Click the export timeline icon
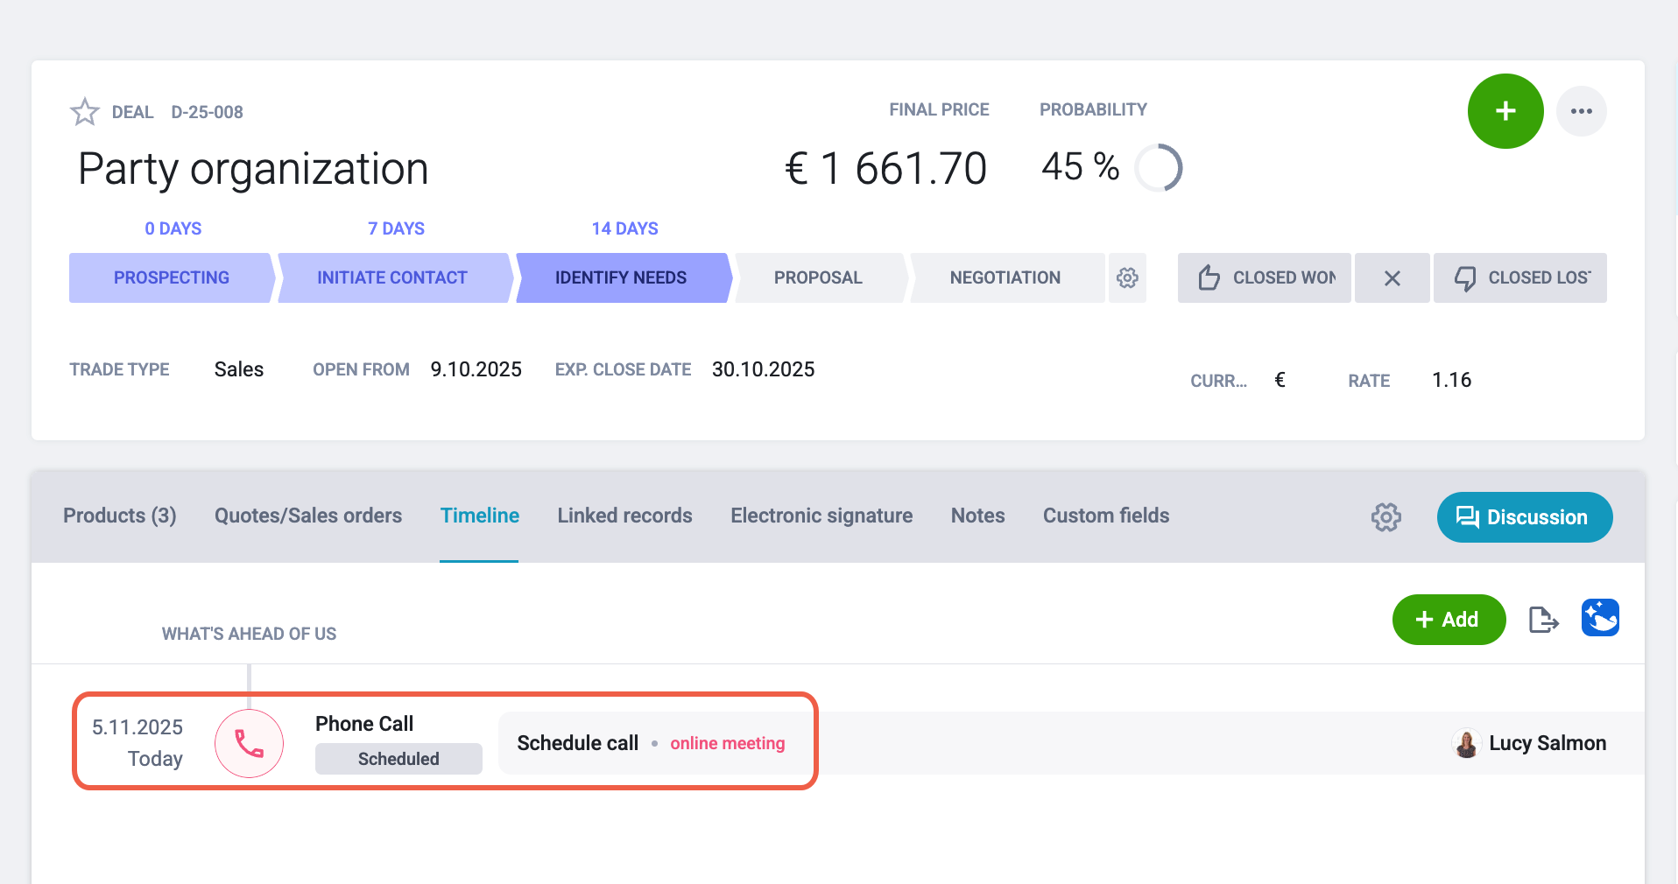This screenshot has width=1678, height=884. point(1543,620)
